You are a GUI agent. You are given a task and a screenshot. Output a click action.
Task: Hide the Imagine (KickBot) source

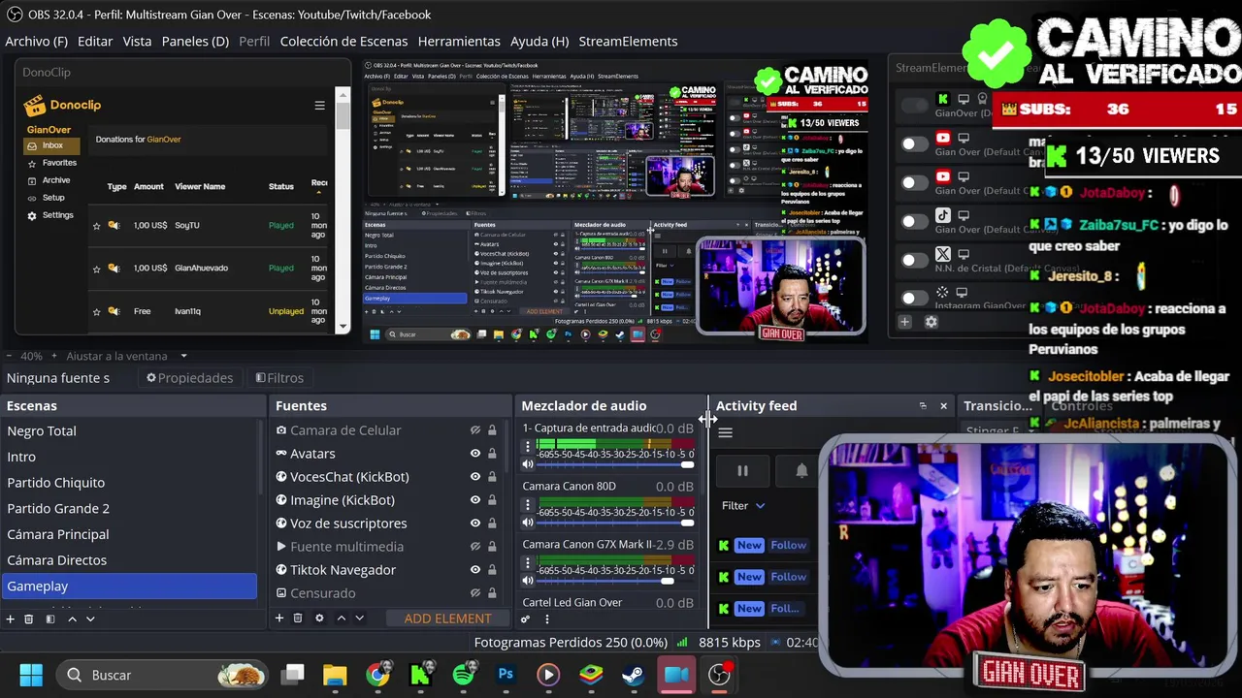(475, 500)
